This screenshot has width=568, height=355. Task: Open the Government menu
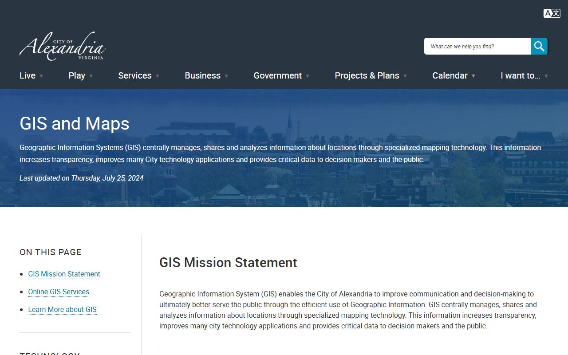277,75
